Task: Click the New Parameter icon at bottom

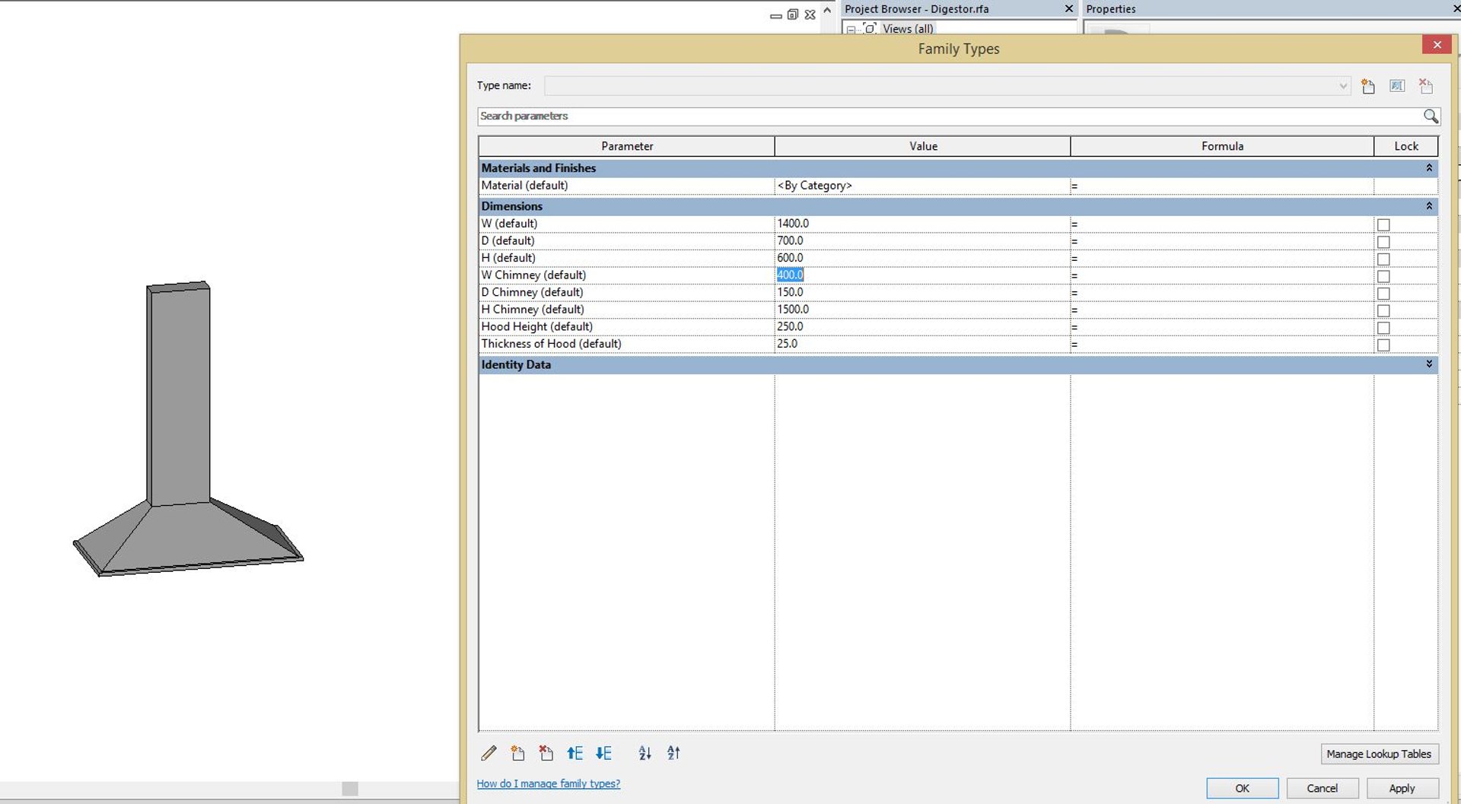Action: (517, 753)
